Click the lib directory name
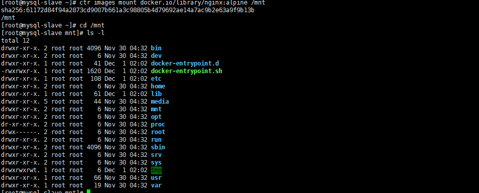This screenshot has width=479, height=193. [156, 93]
